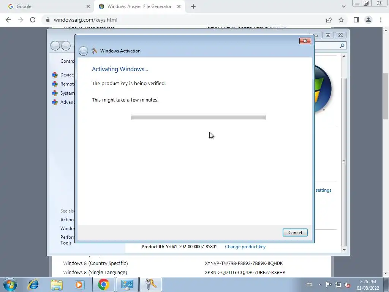Viewport: 389px width, 292px height.
Task: Click Control Panel System taskbar button
Action: [x=127, y=284]
